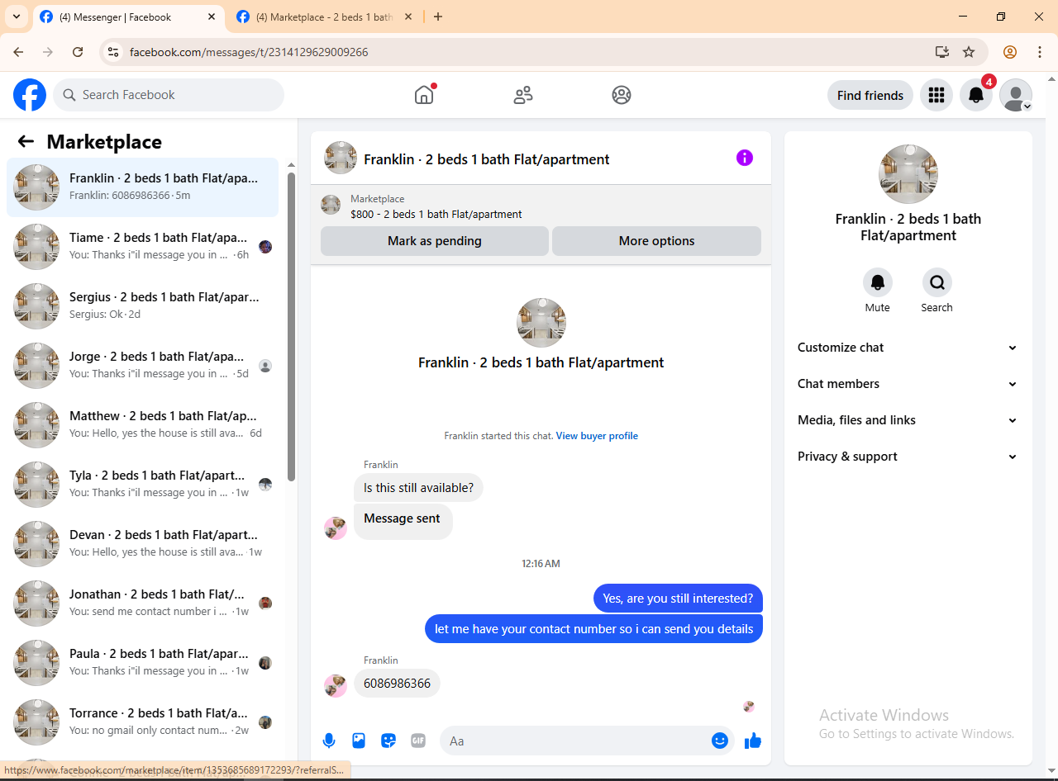Choose a sticker icon in composer
Image resolution: width=1058 pixels, height=781 pixels.
[x=388, y=741]
